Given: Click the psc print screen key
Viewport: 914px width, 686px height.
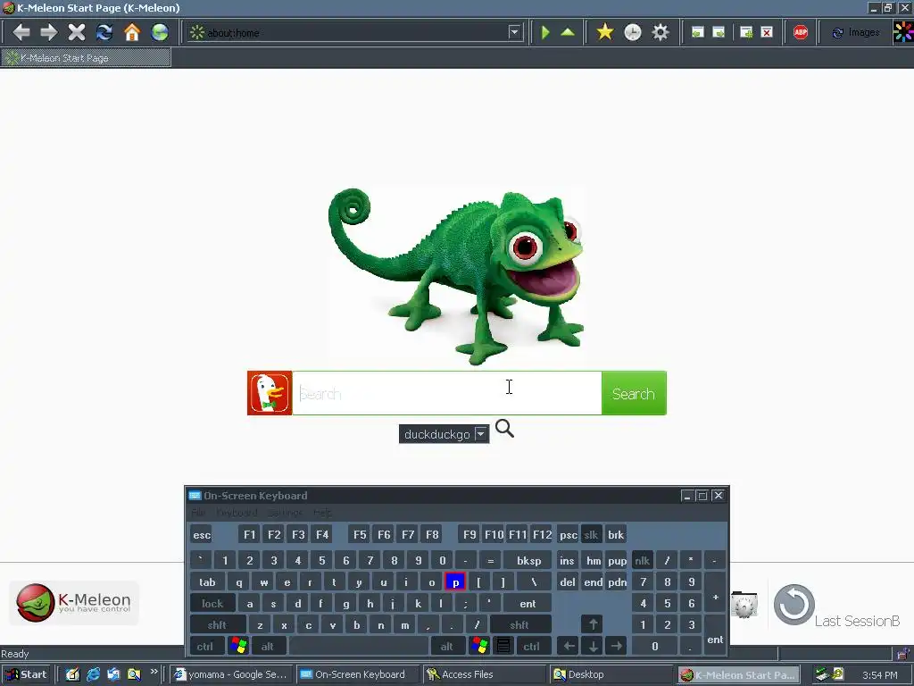Looking at the screenshot, I should [x=569, y=534].
